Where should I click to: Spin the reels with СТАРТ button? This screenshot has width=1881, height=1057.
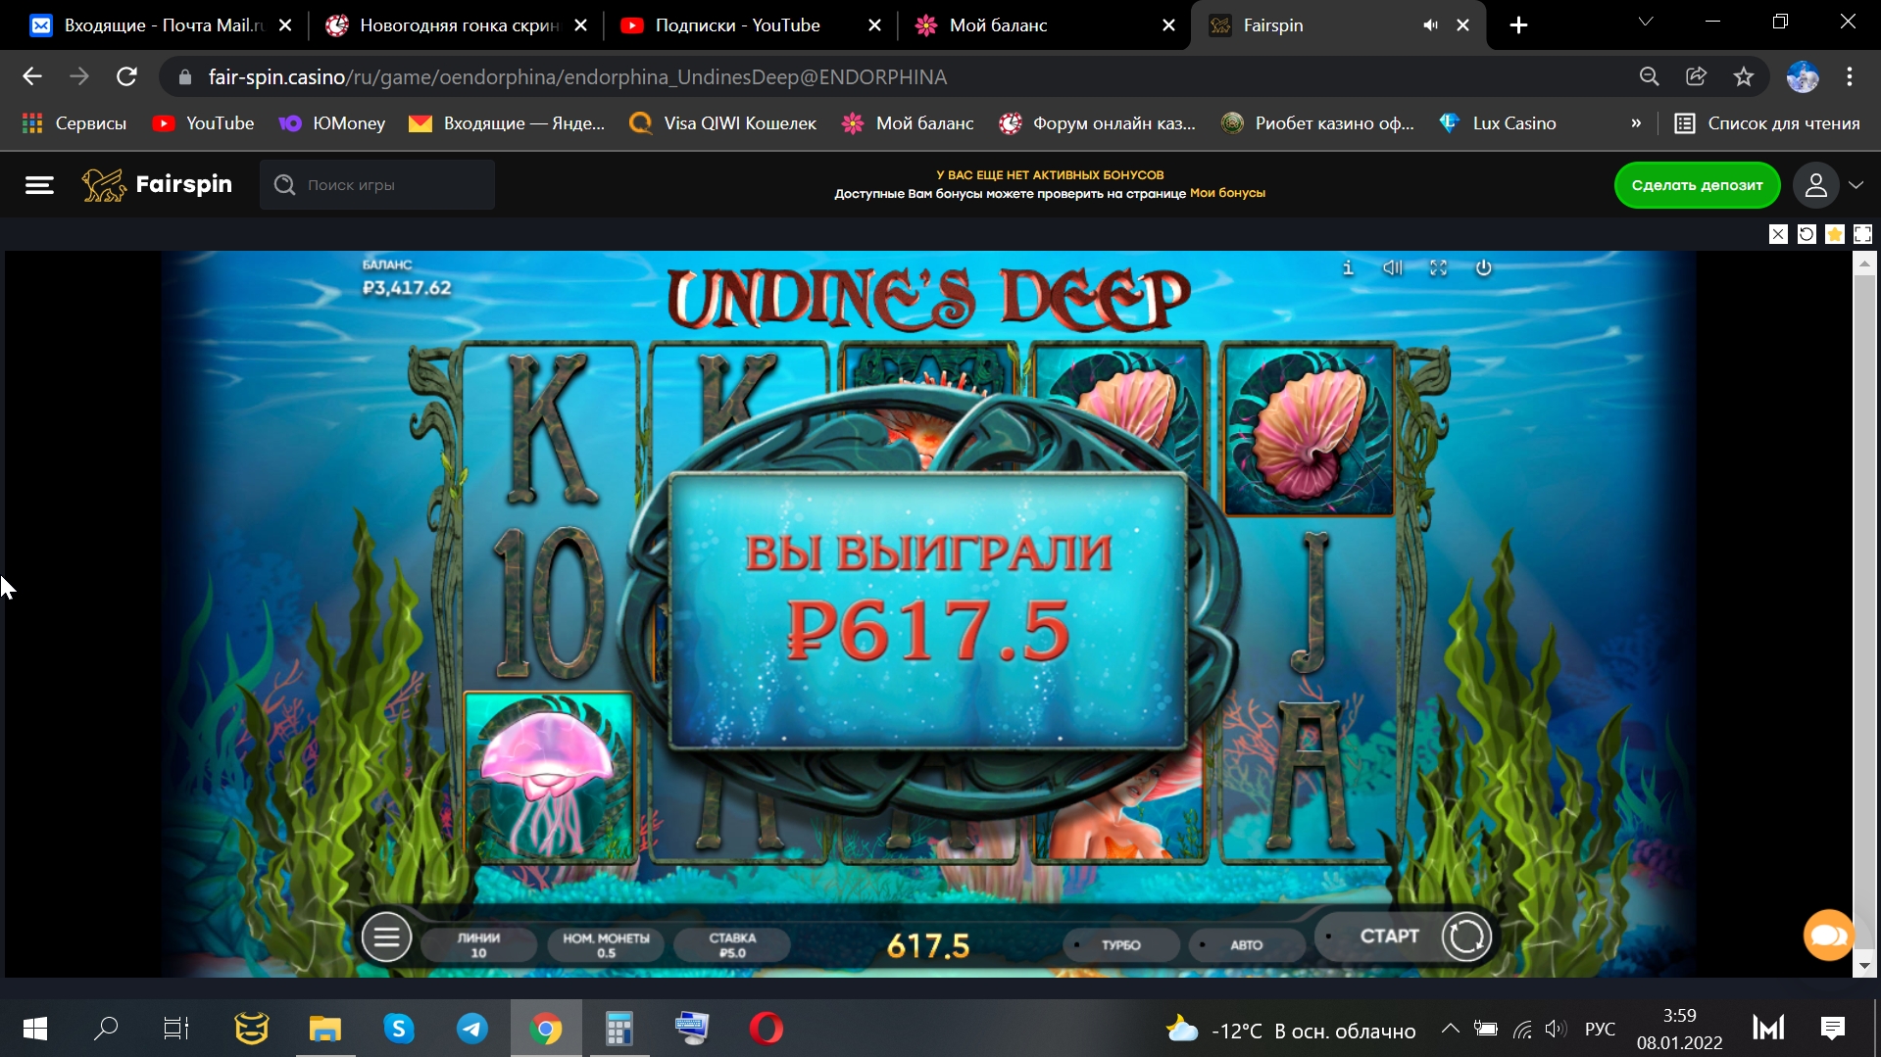[1405, 937]
